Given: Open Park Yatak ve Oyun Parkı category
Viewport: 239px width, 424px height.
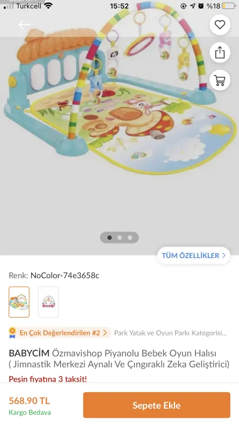Looking at the screenshot, I should (x=171, y=333).
